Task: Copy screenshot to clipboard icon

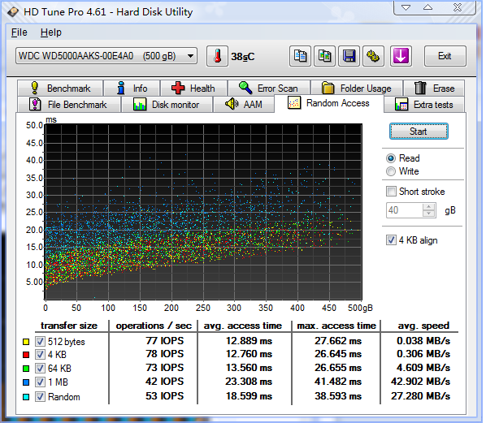Action: click(x=325, y=56)
